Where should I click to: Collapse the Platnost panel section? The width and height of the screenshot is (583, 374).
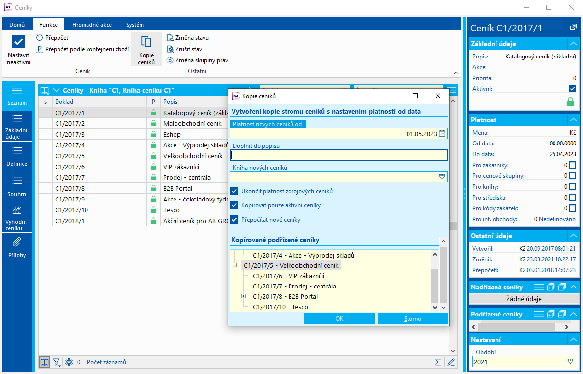pos(572,120)
